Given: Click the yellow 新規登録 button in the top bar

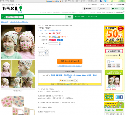Looking at the screenshot, I should [x=121, y=1].
